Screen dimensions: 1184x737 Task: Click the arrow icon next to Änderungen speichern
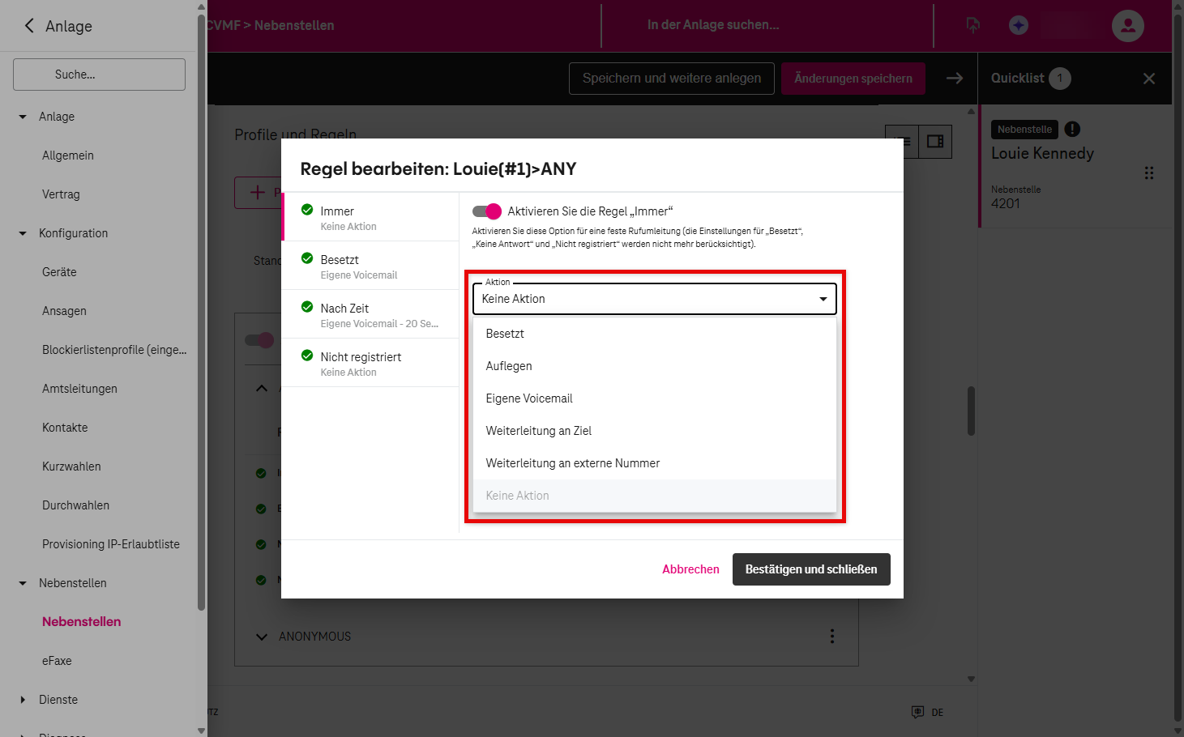click(x=955, y=79)
